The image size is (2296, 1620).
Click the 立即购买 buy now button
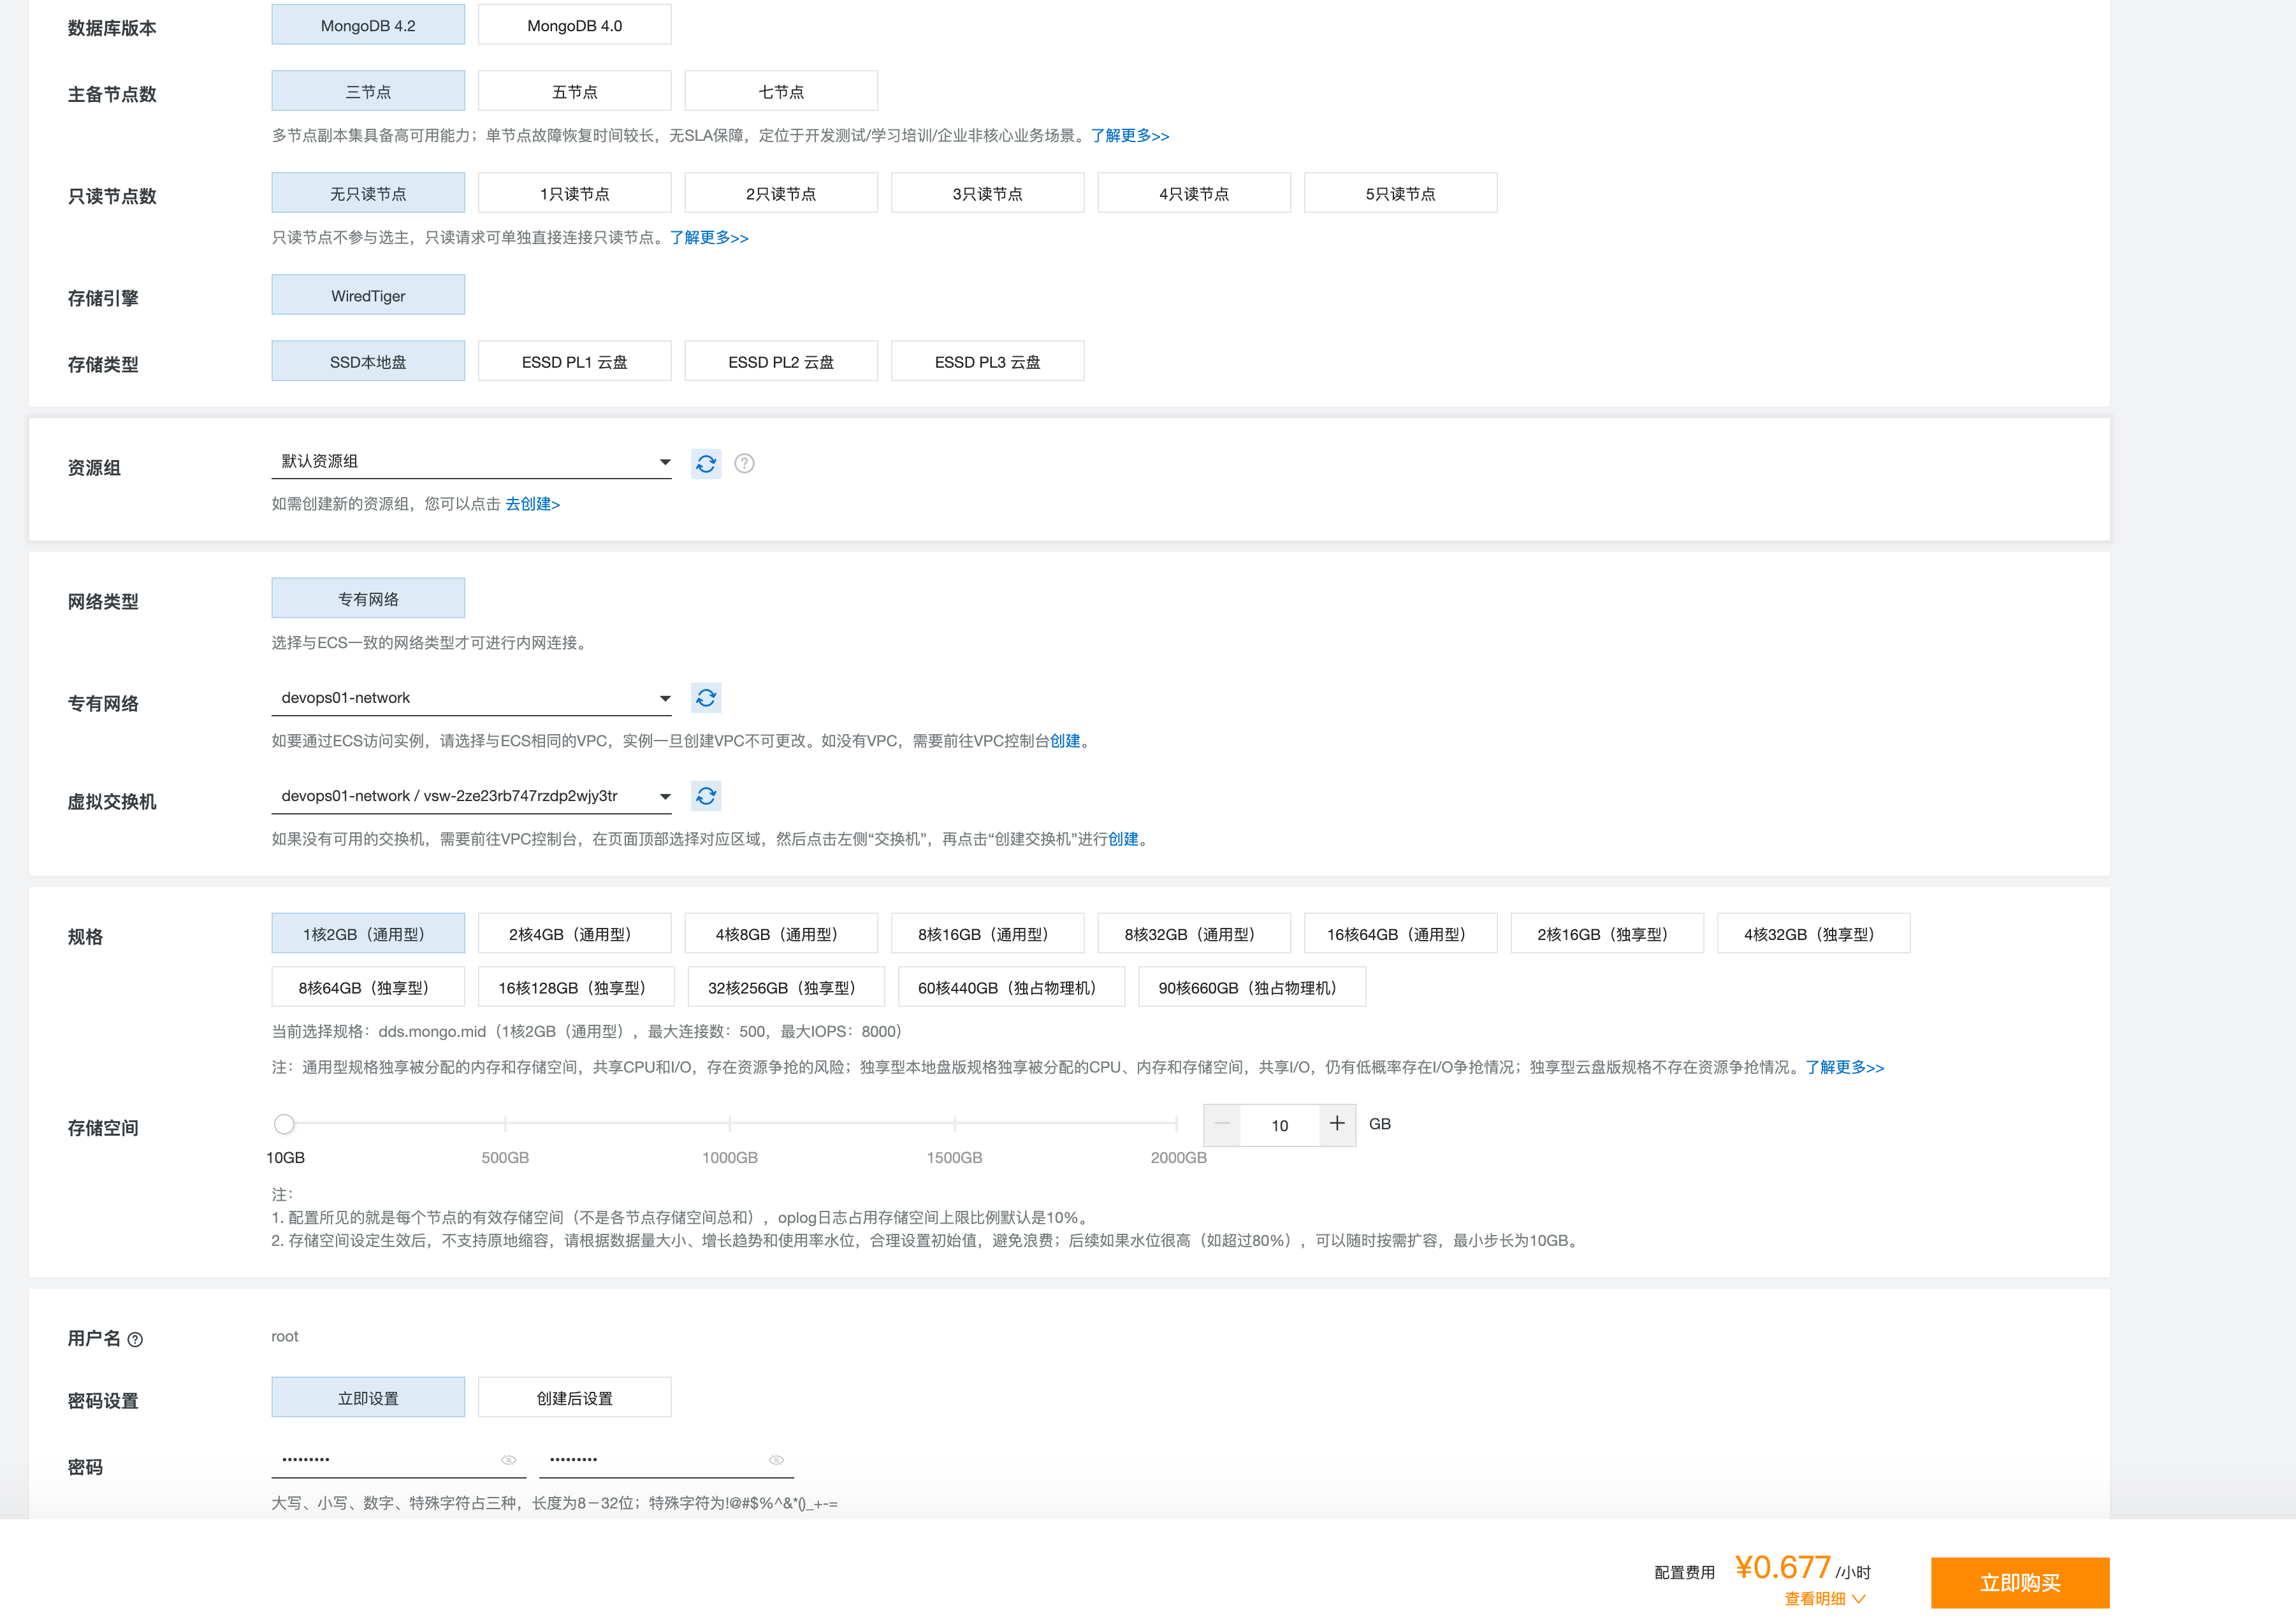point(2019,1582)
